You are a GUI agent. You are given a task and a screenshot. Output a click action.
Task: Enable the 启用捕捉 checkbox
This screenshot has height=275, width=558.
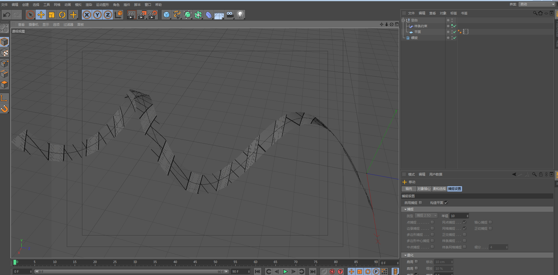point(421,203)
